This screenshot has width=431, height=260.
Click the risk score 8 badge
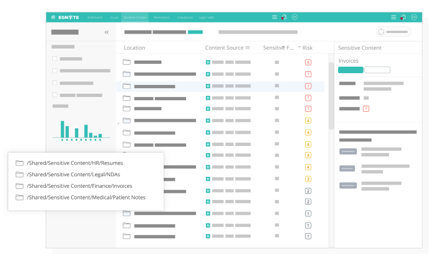308,62
